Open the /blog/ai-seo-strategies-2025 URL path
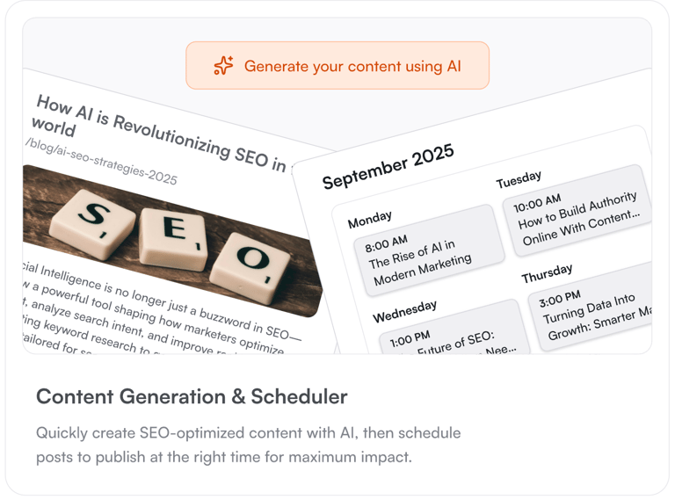The image size is (675, 500). click(x=101, y=162)
